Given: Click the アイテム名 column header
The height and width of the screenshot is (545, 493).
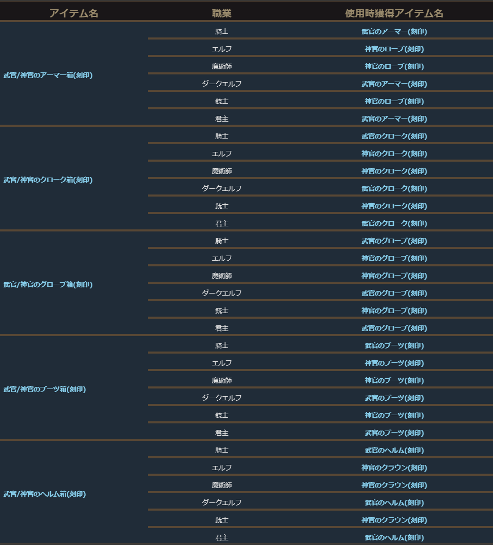Looking at the screenshot, I should [x=73, y=13].
